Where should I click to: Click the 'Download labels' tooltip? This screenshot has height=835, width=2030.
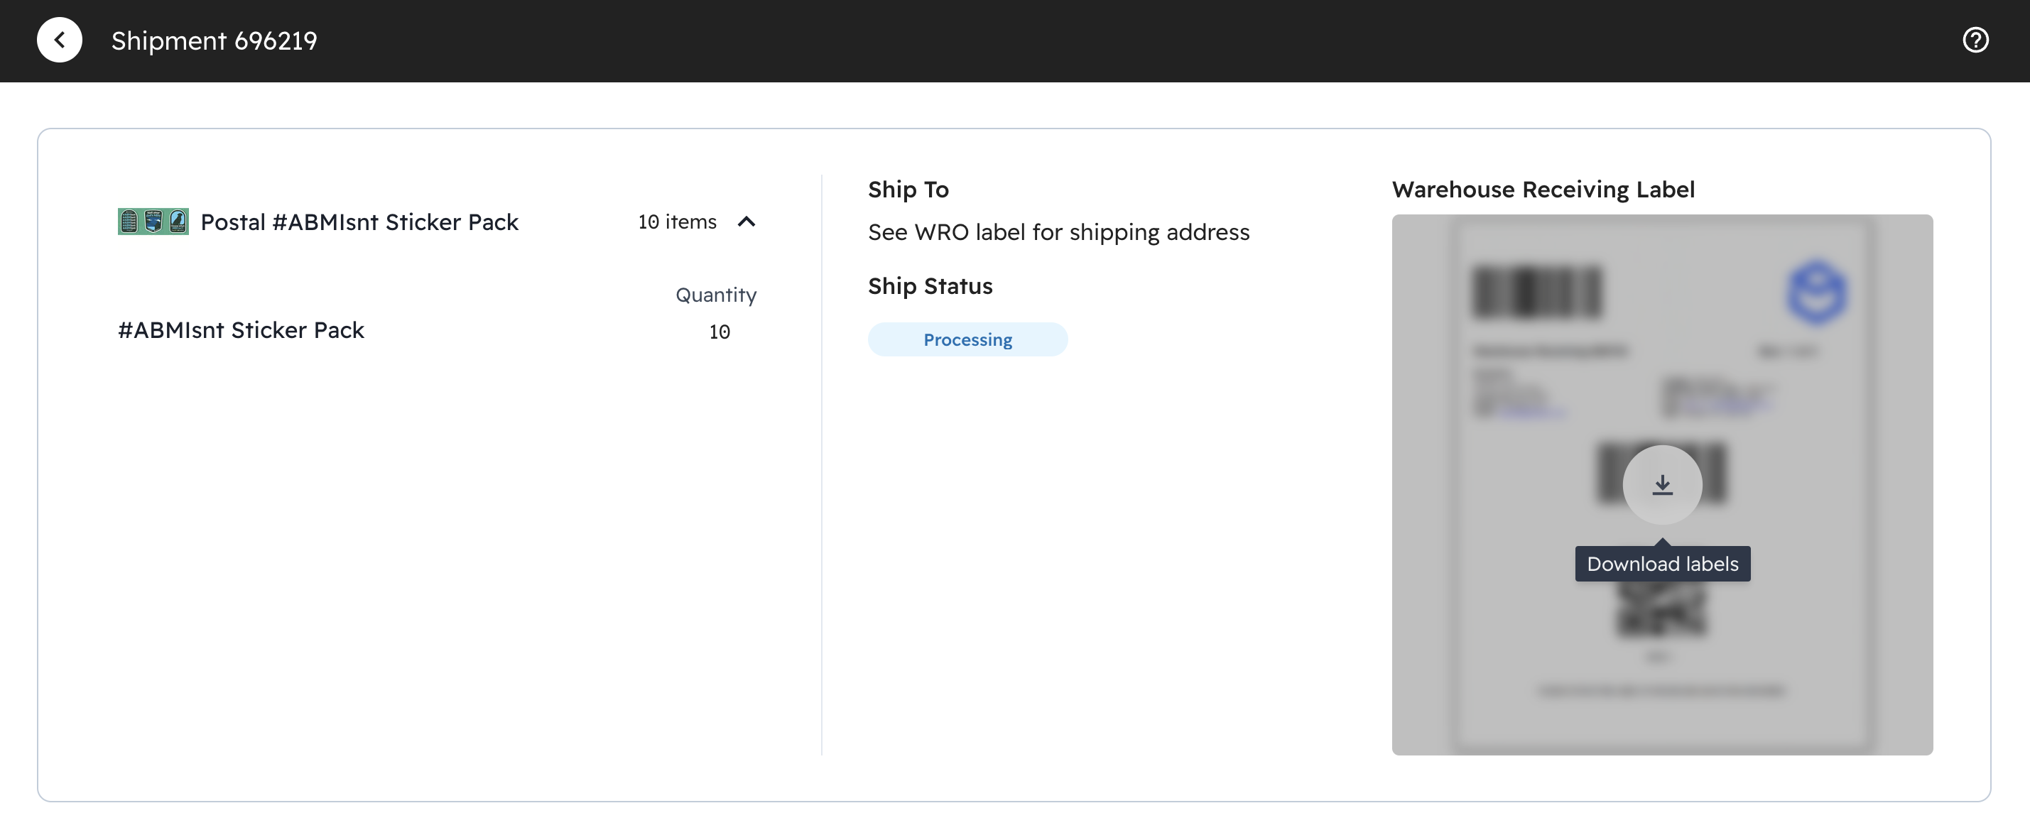click(1661, 564)
